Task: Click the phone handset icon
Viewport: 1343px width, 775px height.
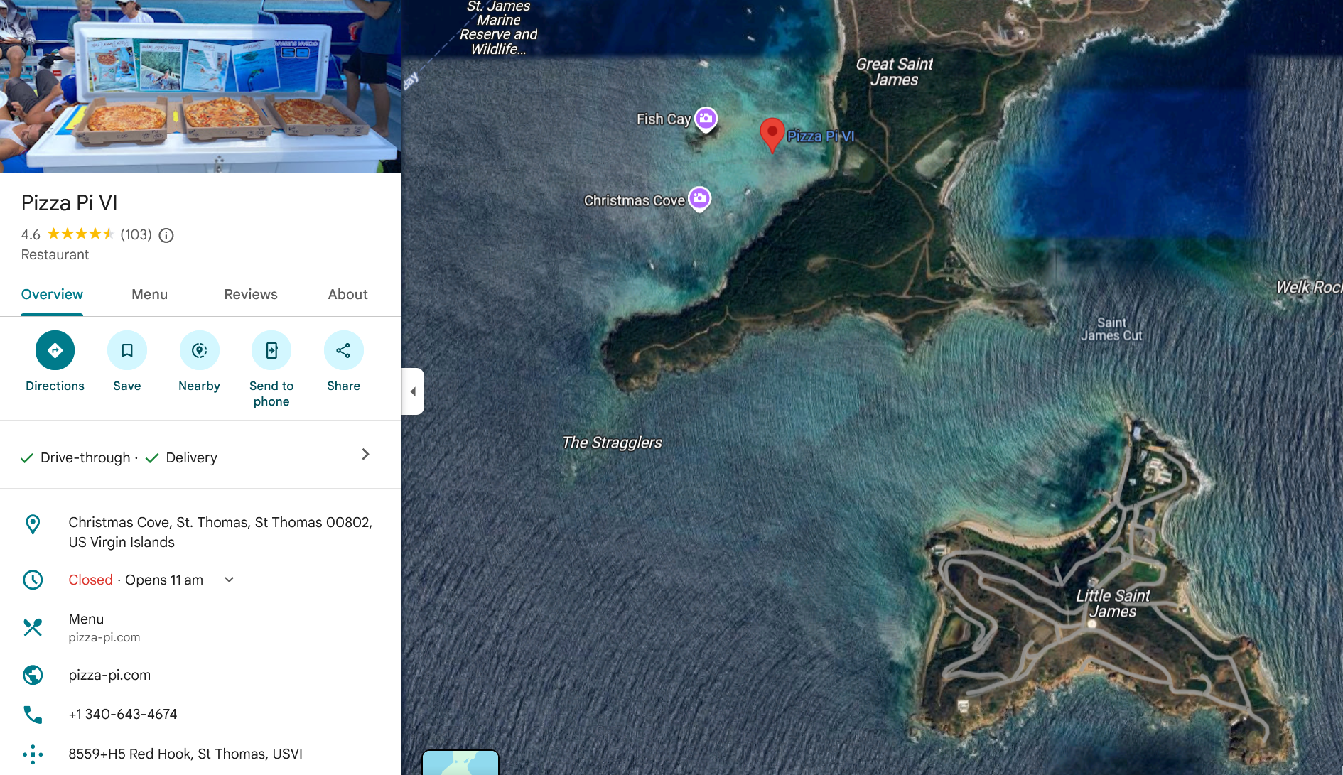Action: 33,714
